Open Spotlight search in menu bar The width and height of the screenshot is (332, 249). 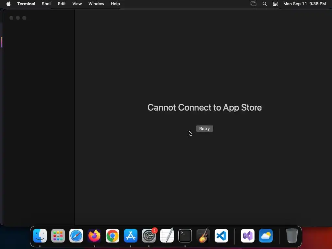(265, 4)
